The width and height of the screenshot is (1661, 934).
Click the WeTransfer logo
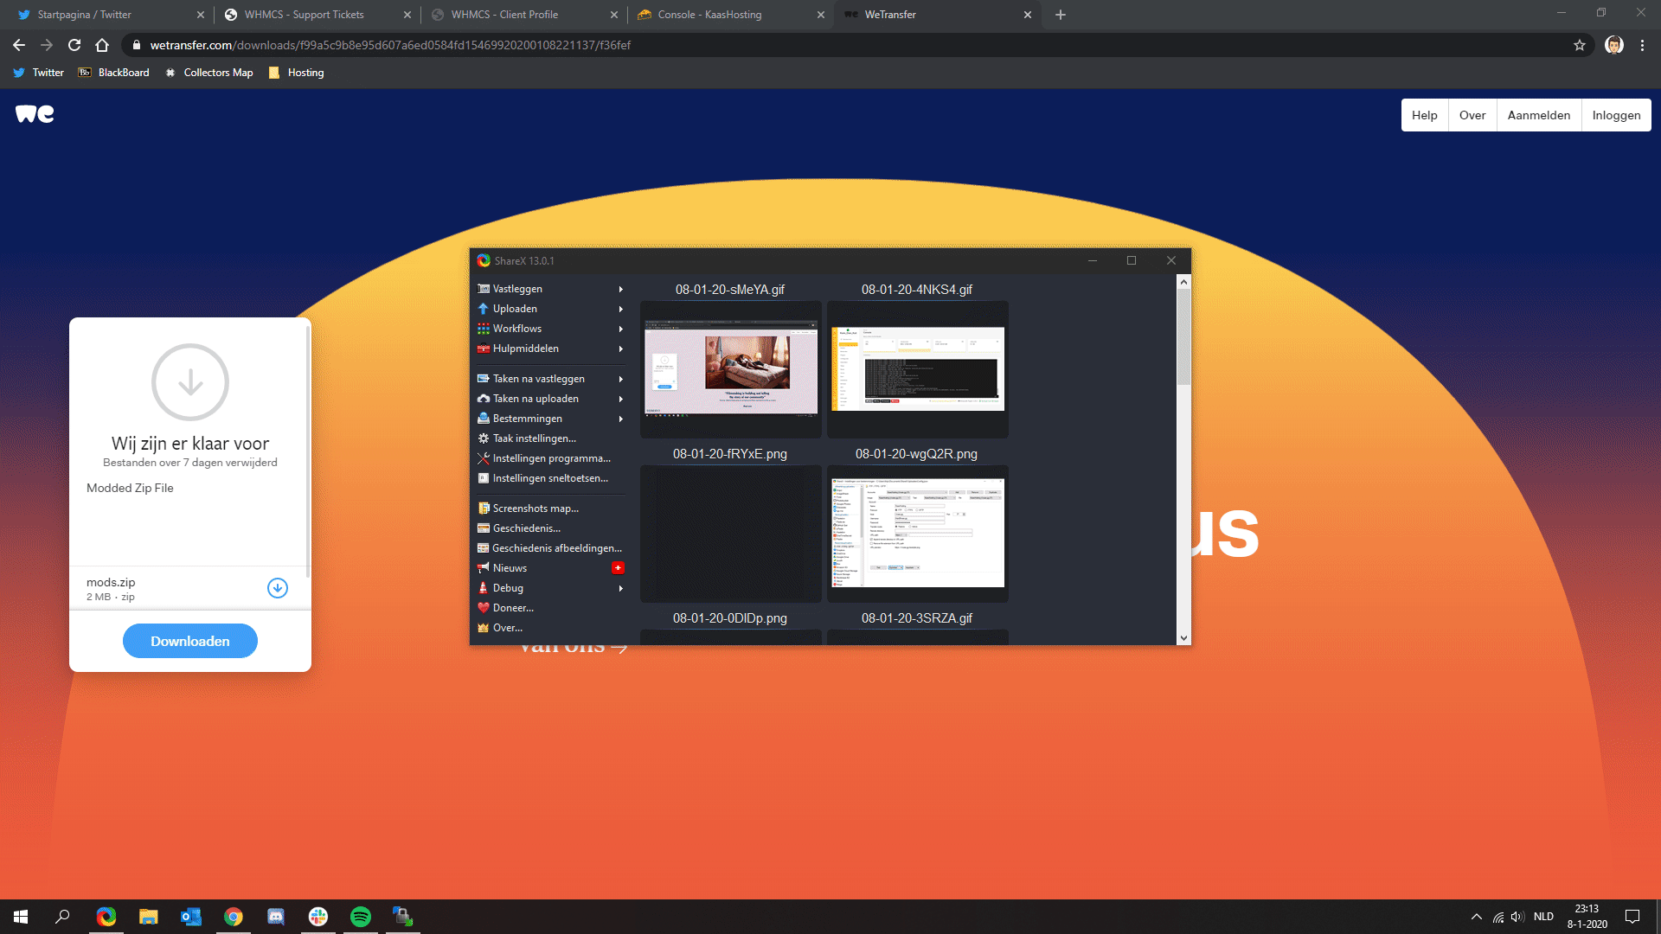[35, 114]
